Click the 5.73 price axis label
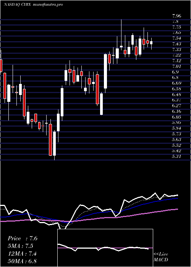Image resolution: width=191 pixels, height=267 pixels. tap(176, 134)
